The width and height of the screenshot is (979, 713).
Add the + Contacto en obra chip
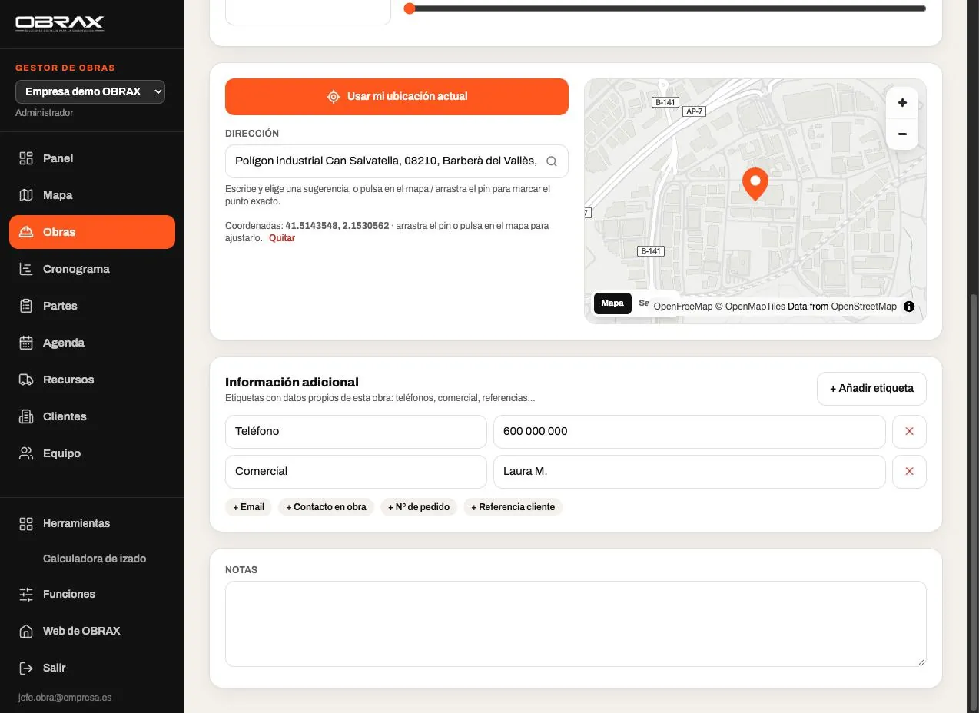point(326,507)
